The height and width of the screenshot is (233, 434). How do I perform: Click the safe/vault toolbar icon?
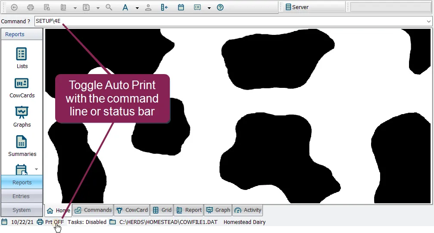click(x=197, y=7)
